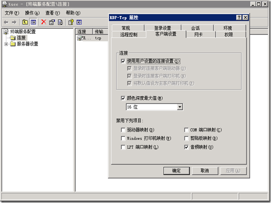Check Windows 打印机映射 checkbox
This screenshot has width=271, height=203.
[x=123, y=139]
